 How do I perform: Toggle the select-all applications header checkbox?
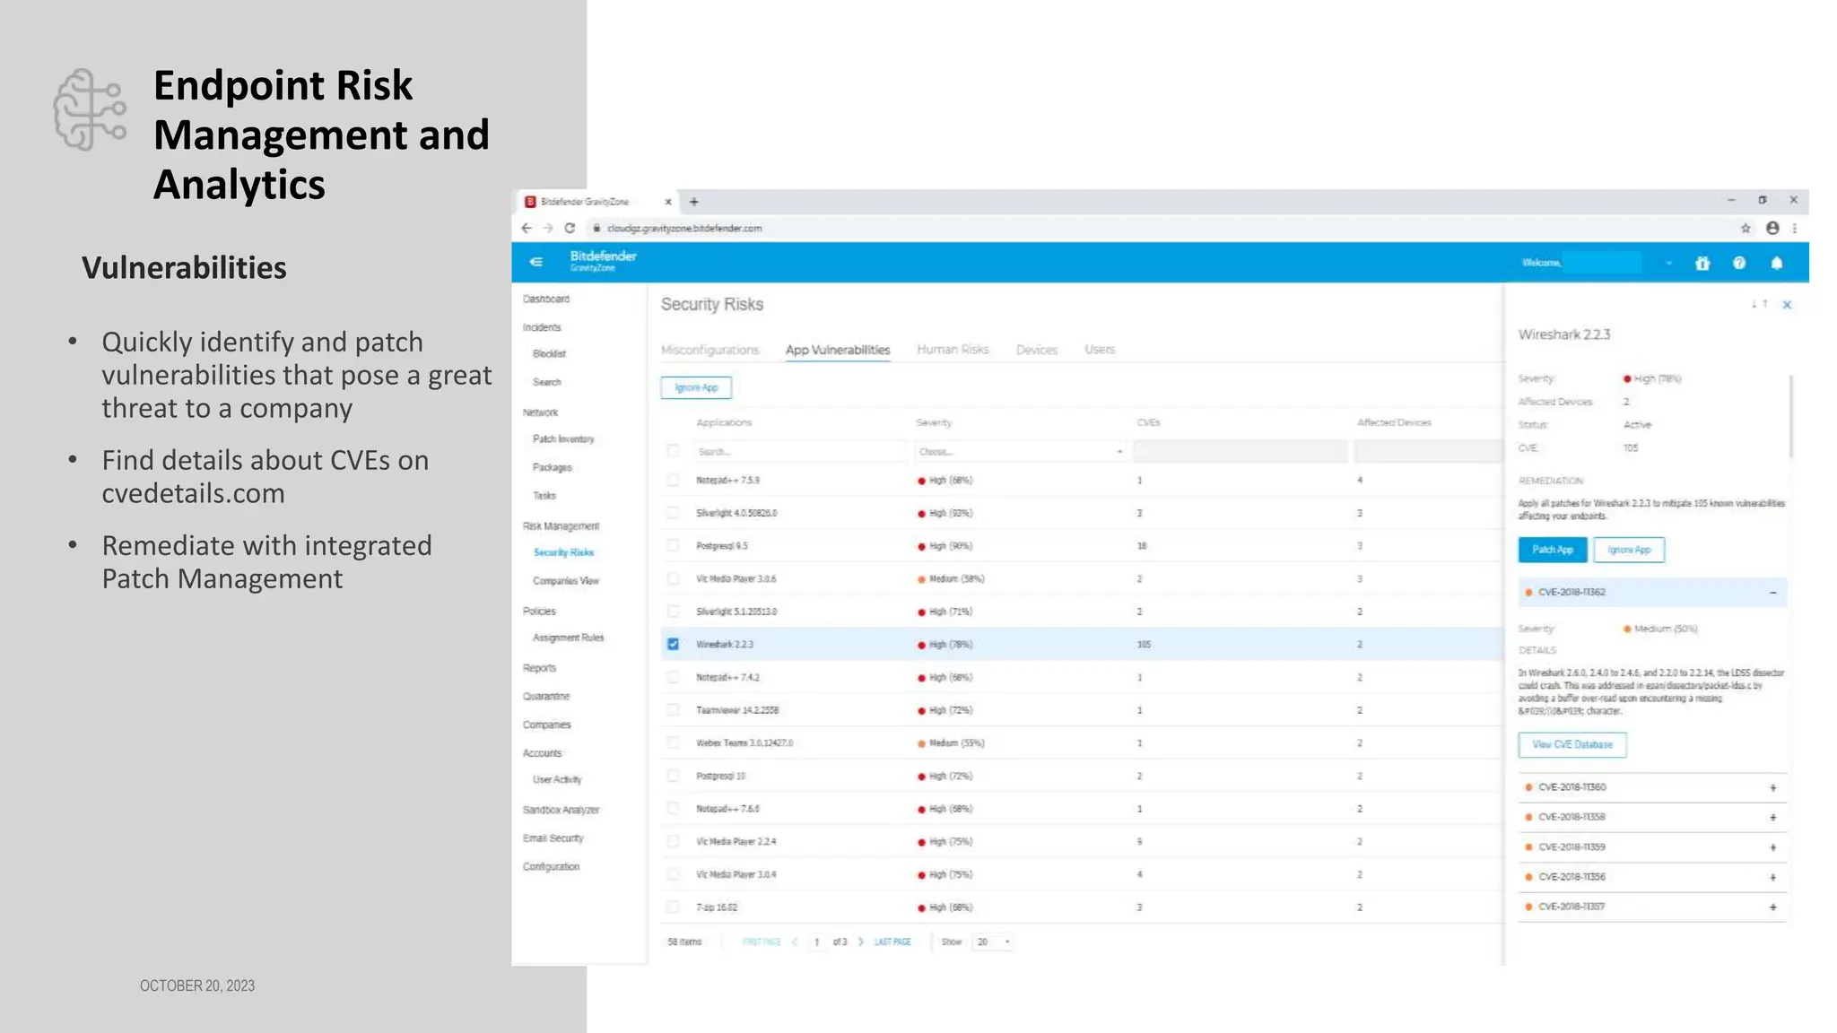673,451
